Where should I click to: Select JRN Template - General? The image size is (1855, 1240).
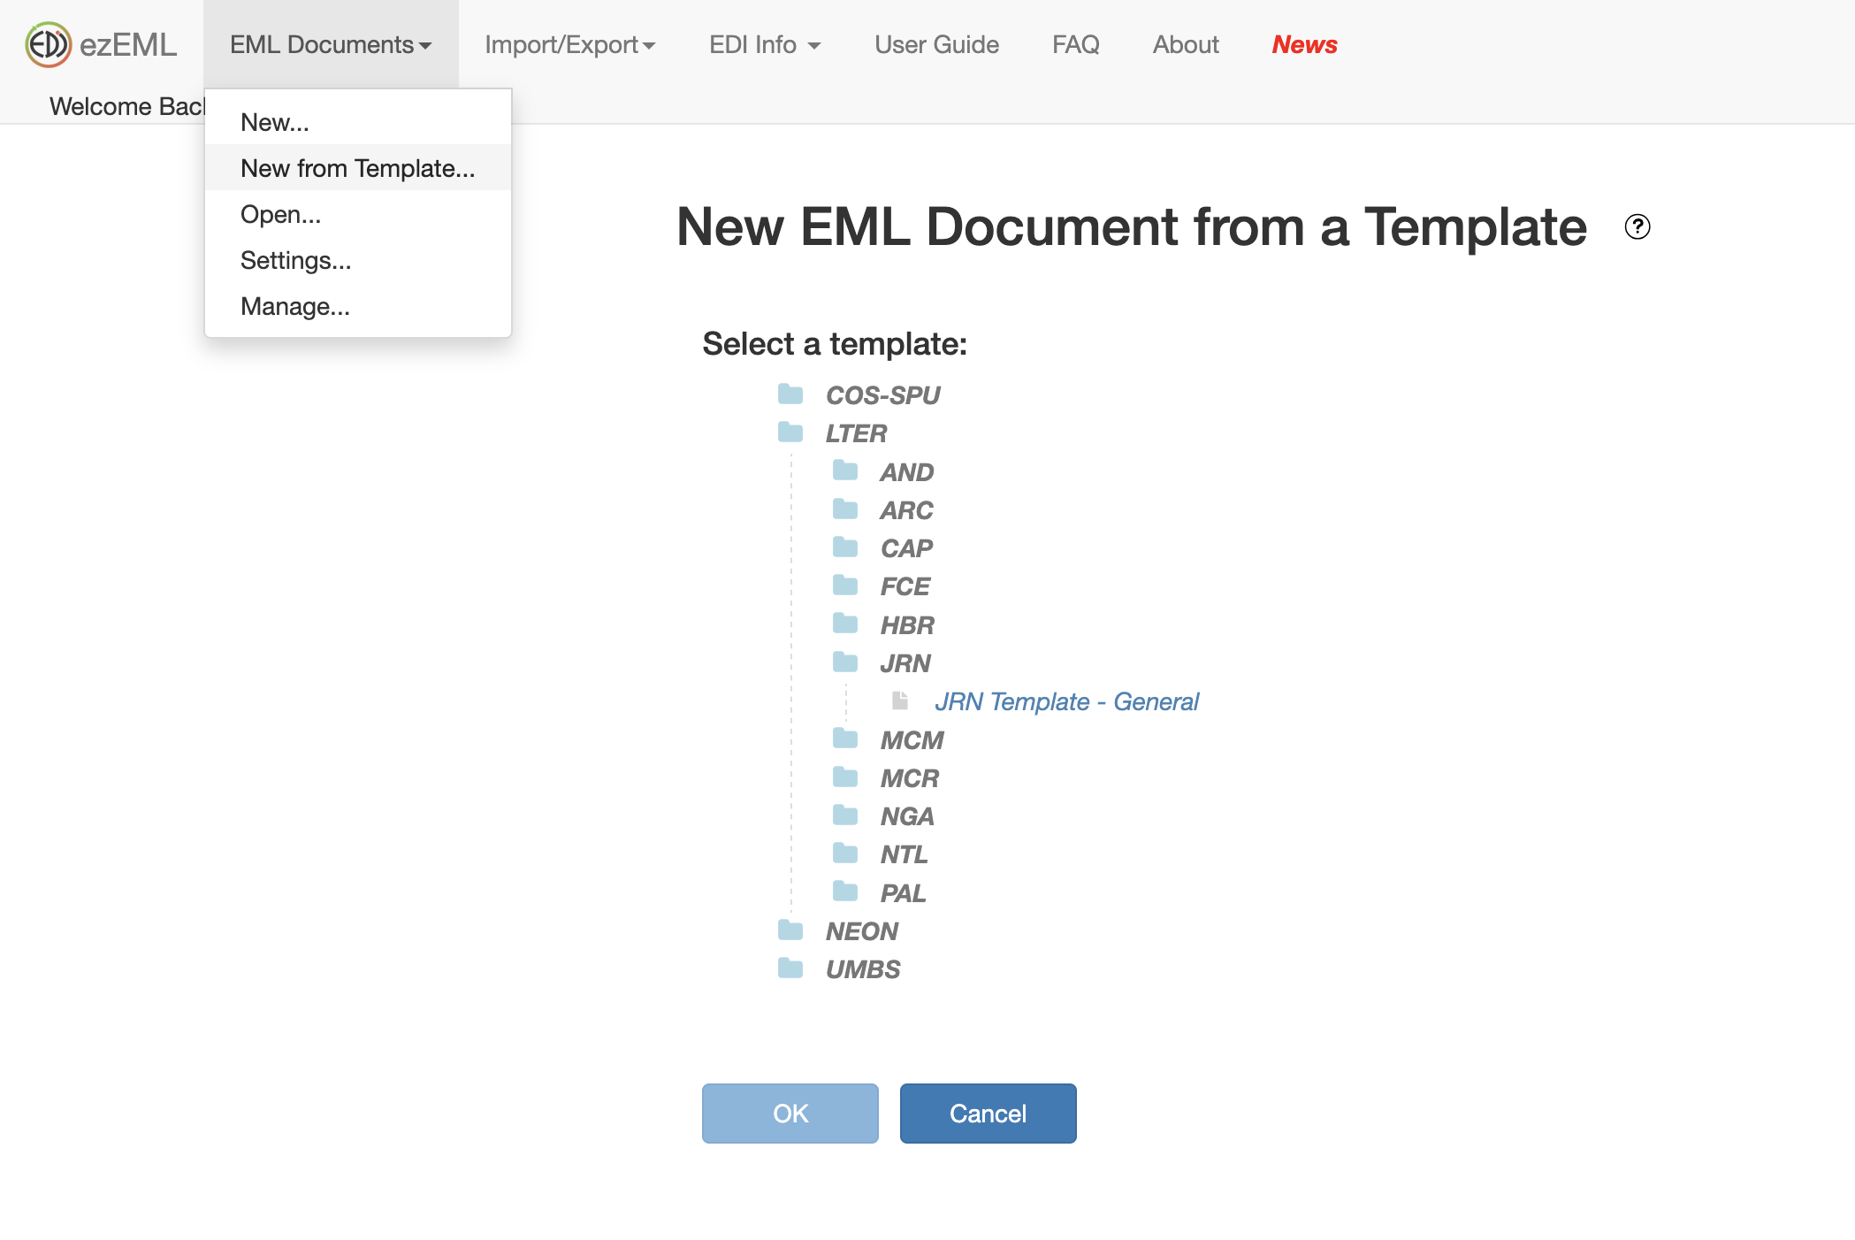click(1066, 701)
